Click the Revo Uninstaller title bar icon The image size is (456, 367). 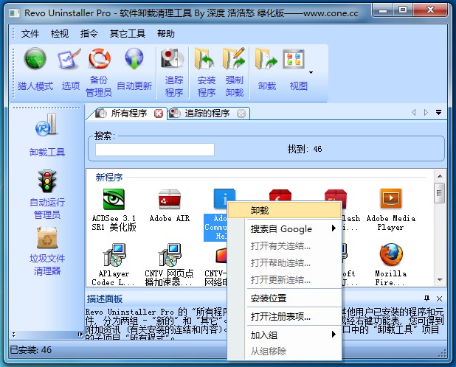pyautogui.click(x=15, y=13)
